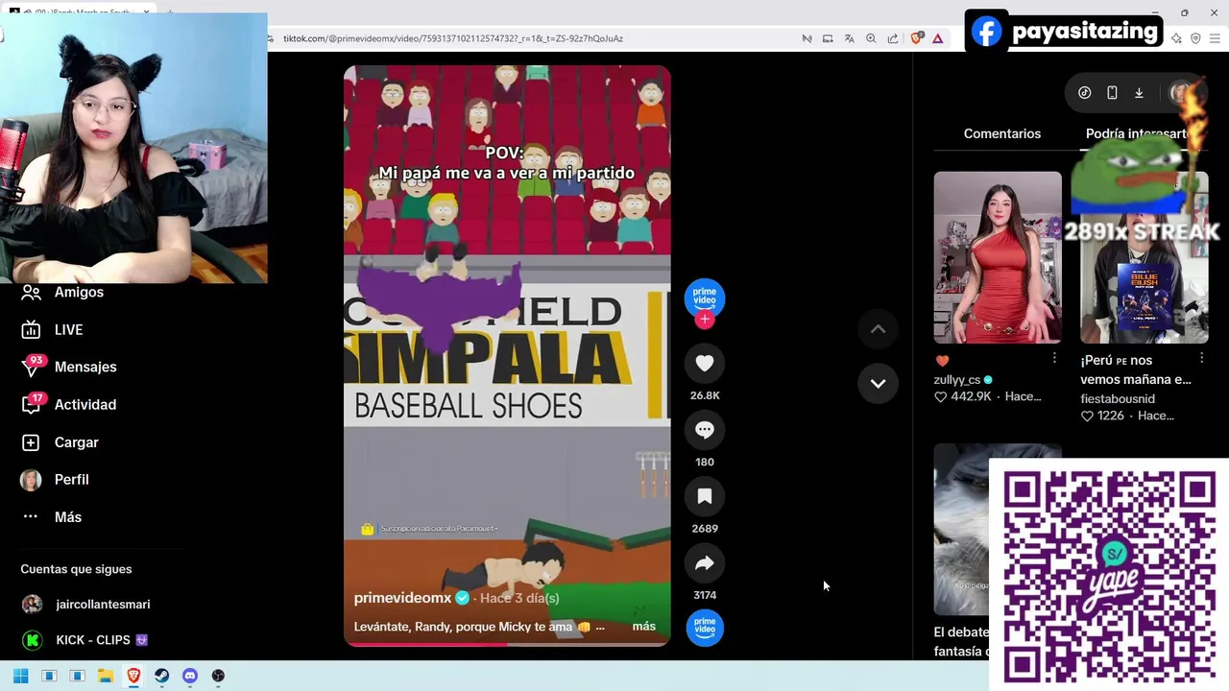Bookmark this video with the favorites icon
This screenshot has width=1229, height=691.
click(x=705, y=496)
